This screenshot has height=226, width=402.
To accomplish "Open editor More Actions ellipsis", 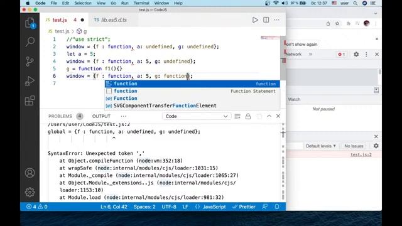I will point(276,20).
